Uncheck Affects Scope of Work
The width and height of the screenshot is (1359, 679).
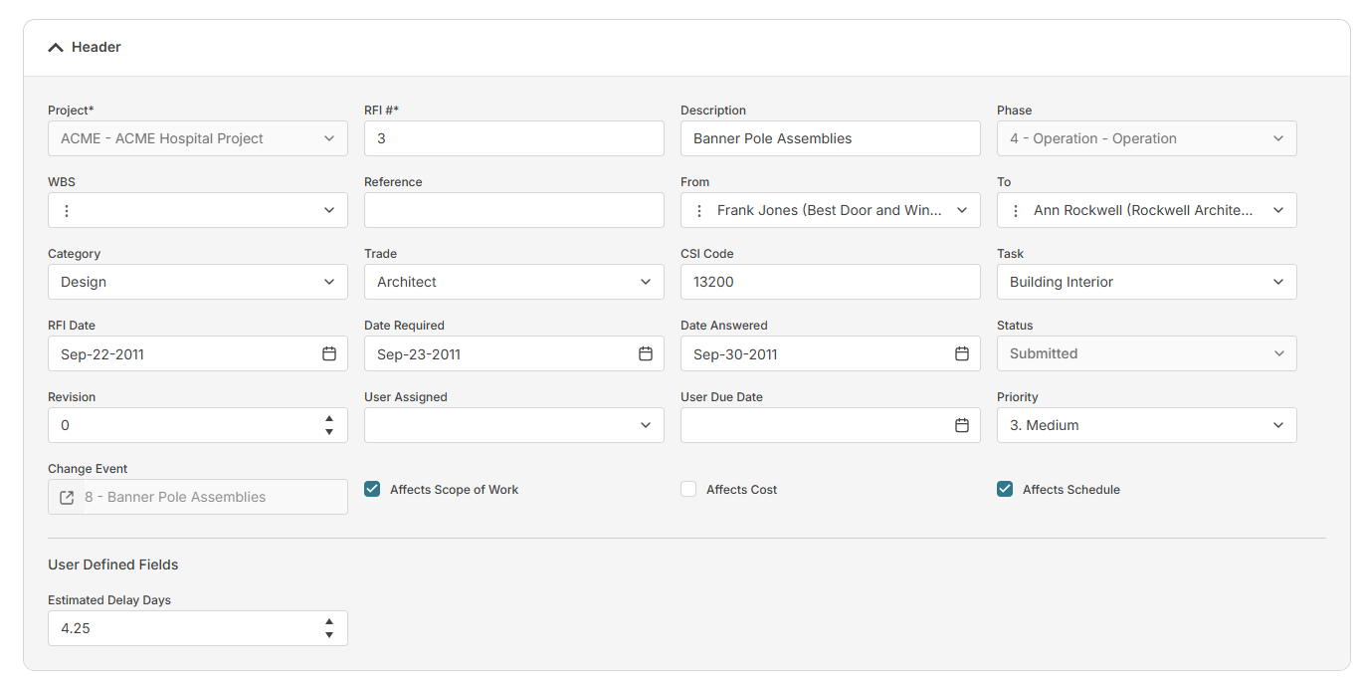[x=371, y=489]
